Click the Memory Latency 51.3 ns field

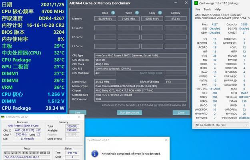tap(176, 19)
